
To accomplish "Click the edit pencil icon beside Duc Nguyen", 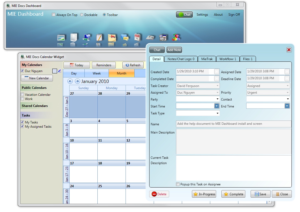I will (59, 71).
